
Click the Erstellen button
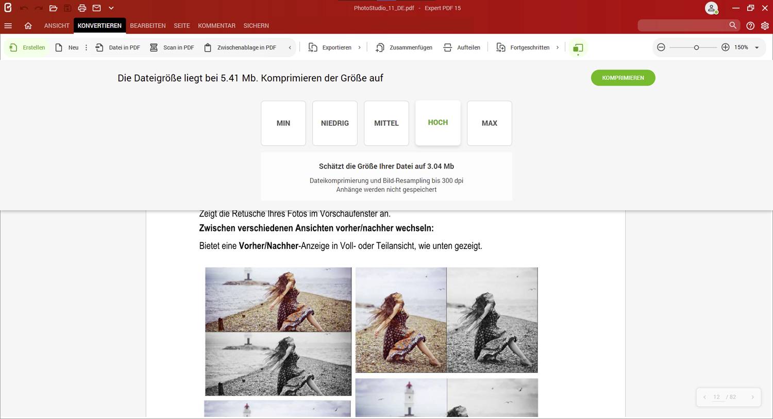click(28, 47)
